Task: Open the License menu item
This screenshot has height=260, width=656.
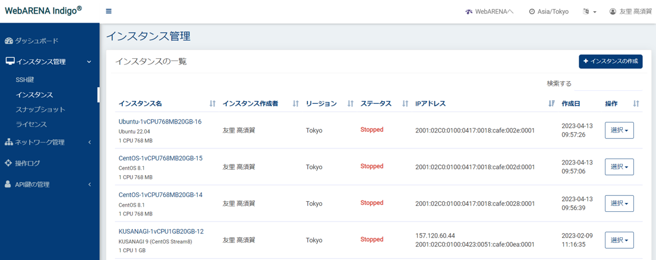Action: coord(31,125)
